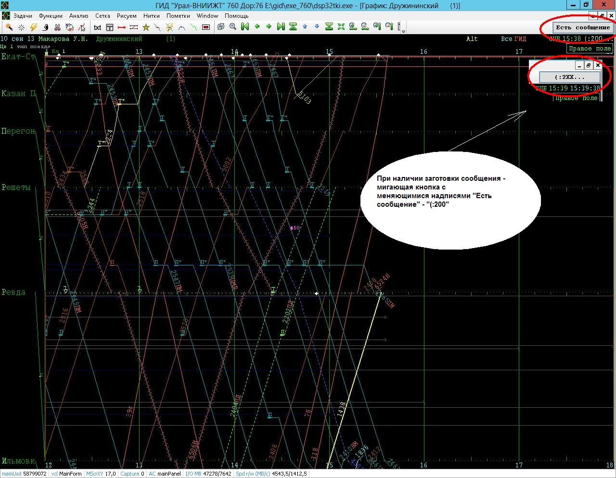
Task: Click the red right-arrow line icon
Action: [x=122, y=27]
